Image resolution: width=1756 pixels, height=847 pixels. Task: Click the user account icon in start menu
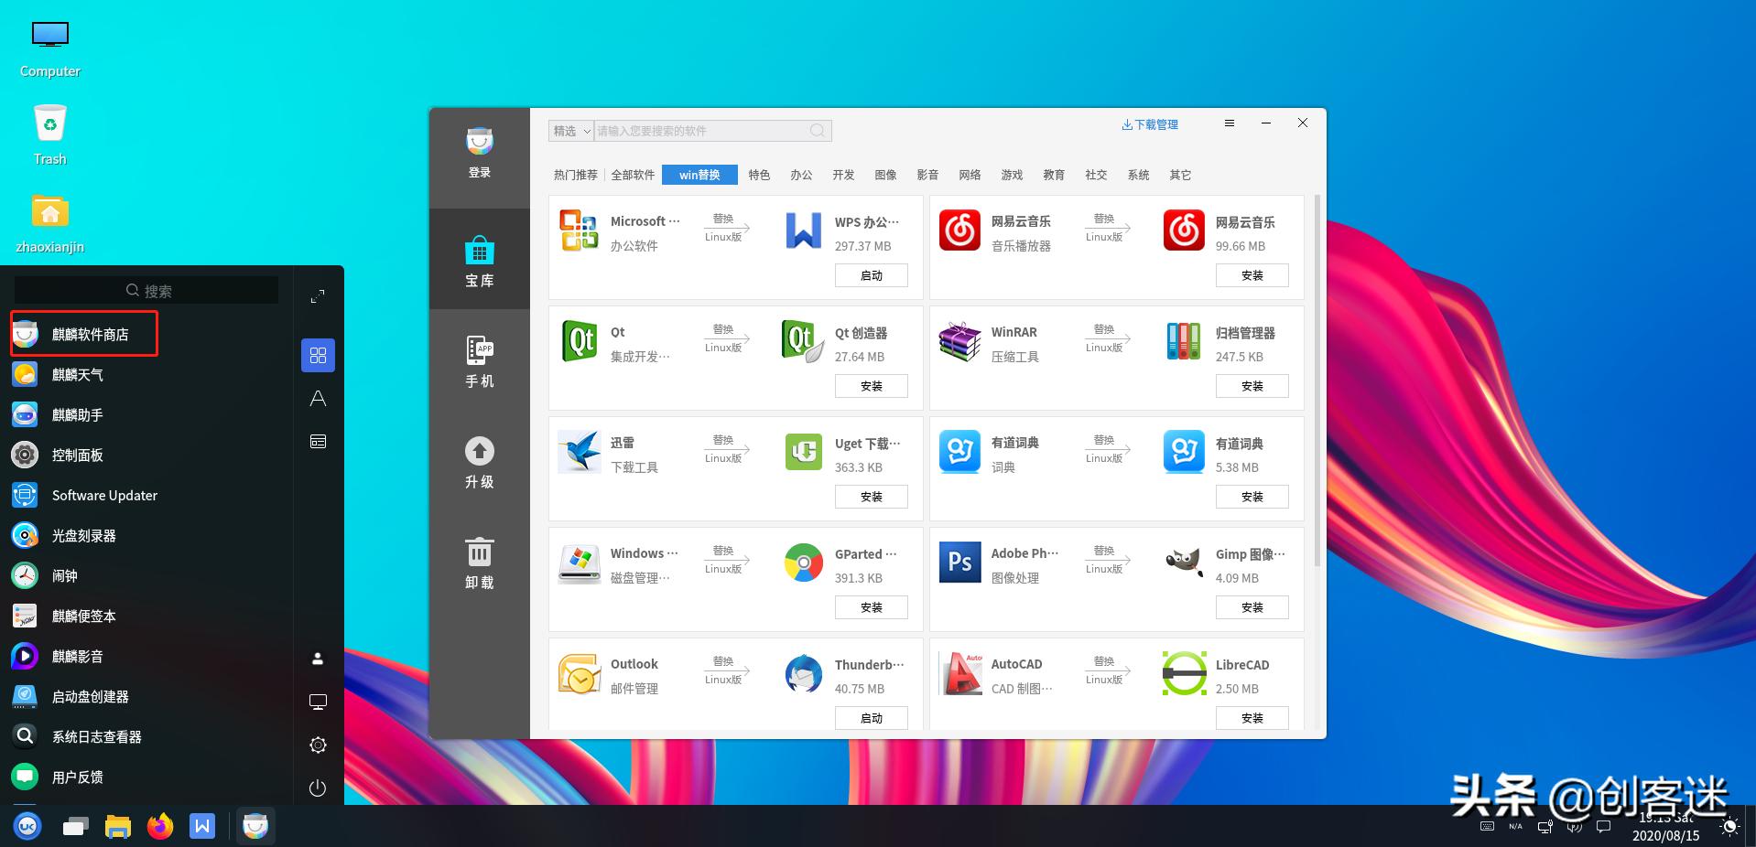tap(317, 657)
